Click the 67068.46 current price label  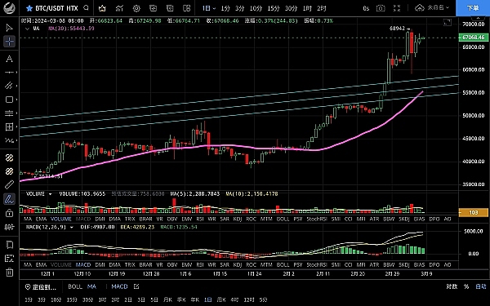473,38
